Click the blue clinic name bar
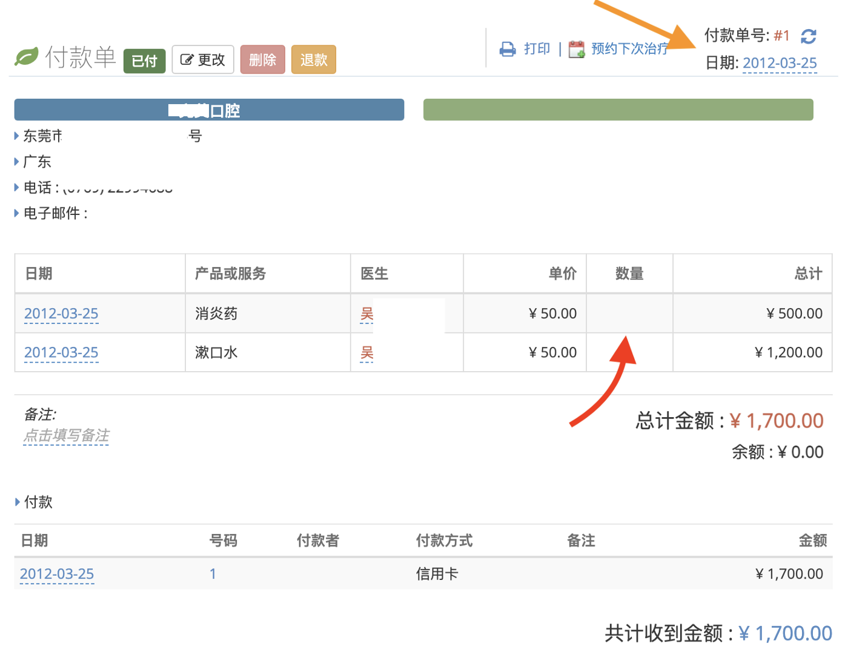848x649 pixels. click(209, 110)
